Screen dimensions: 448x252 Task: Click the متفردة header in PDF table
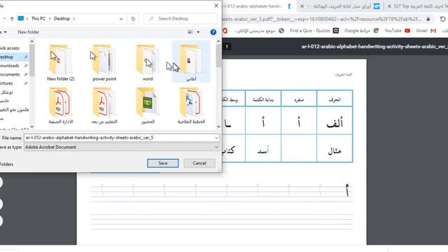[x=299, y=99]
